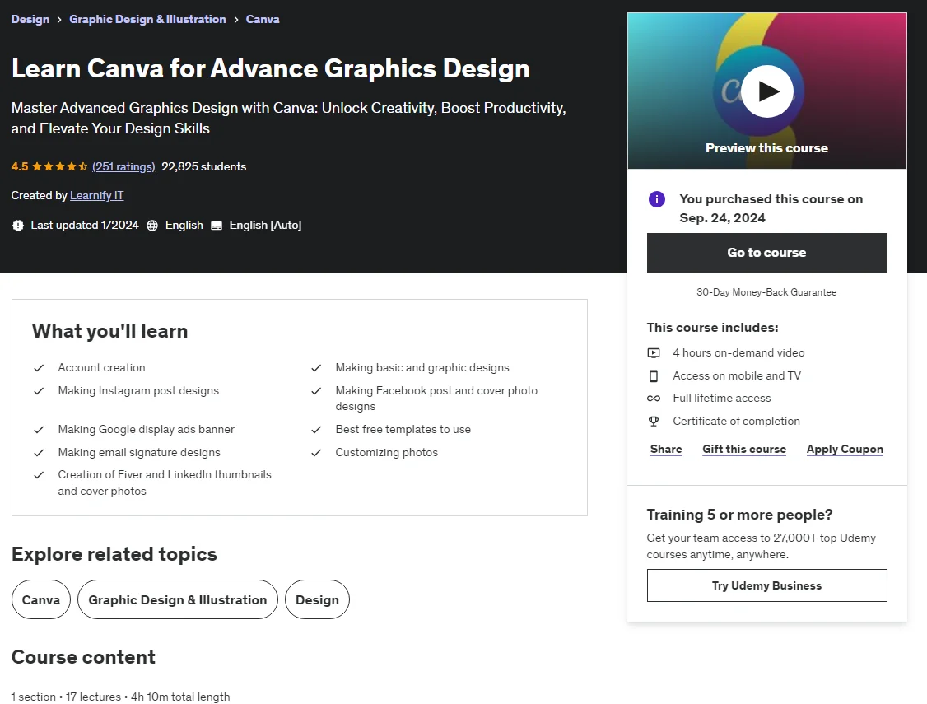
Task: Click the mobile device access icon
Action: [x=654, y=376]
